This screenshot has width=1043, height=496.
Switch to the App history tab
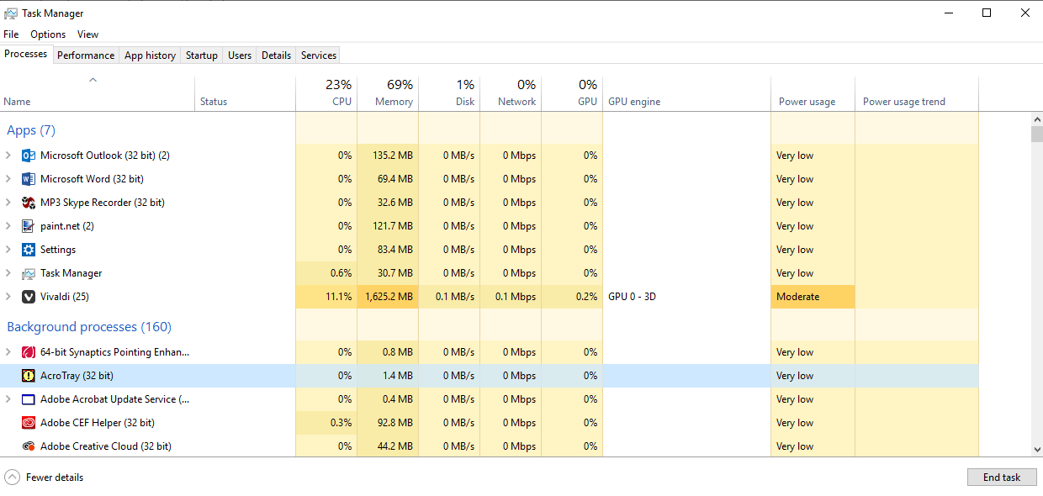[x=150, y=55]
